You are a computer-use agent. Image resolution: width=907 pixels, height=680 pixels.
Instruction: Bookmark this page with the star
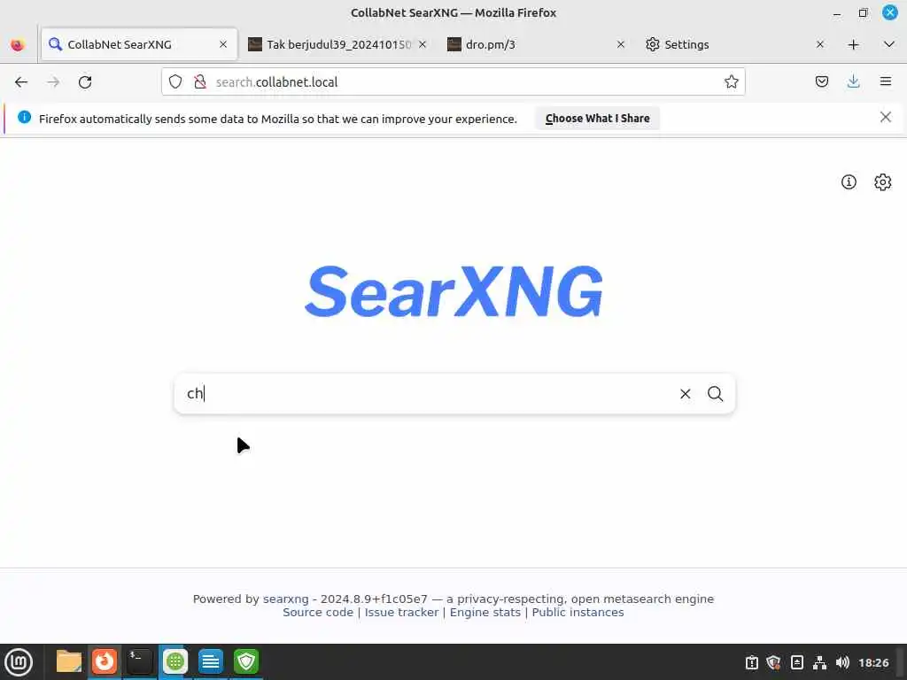tap(731, 81)
